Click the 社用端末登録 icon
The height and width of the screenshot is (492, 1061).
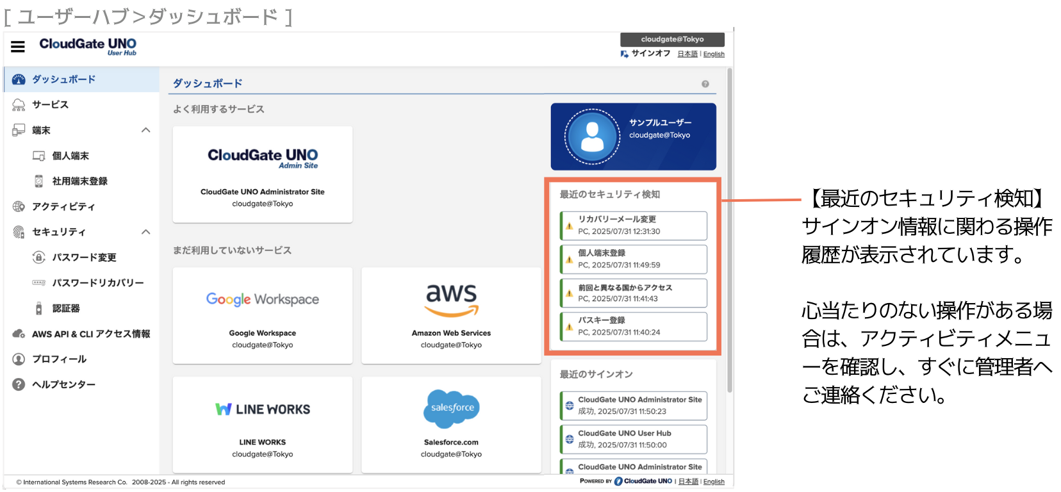(x=38, y=181)
